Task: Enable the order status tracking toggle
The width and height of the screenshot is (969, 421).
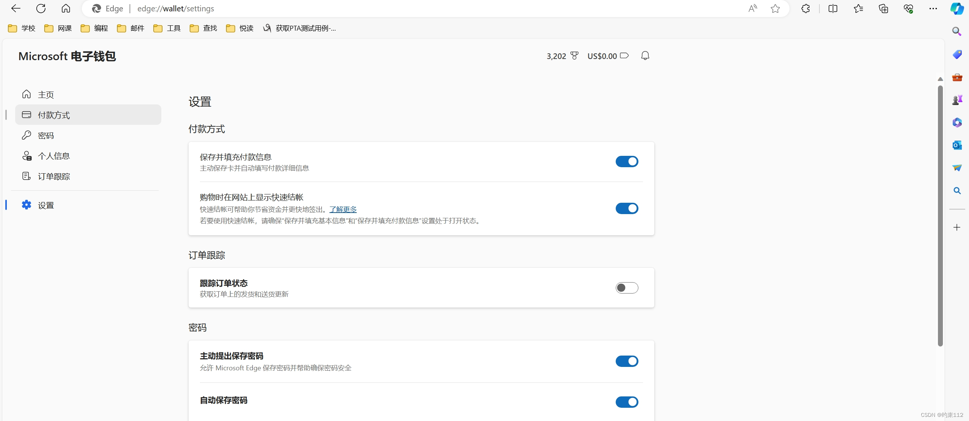Action: click(627, 288)
